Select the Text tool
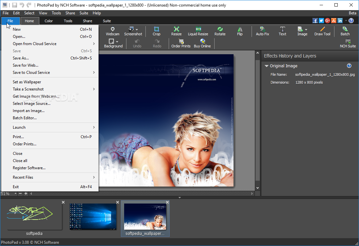Screen dimensions: 359x246 click(282, 31)
